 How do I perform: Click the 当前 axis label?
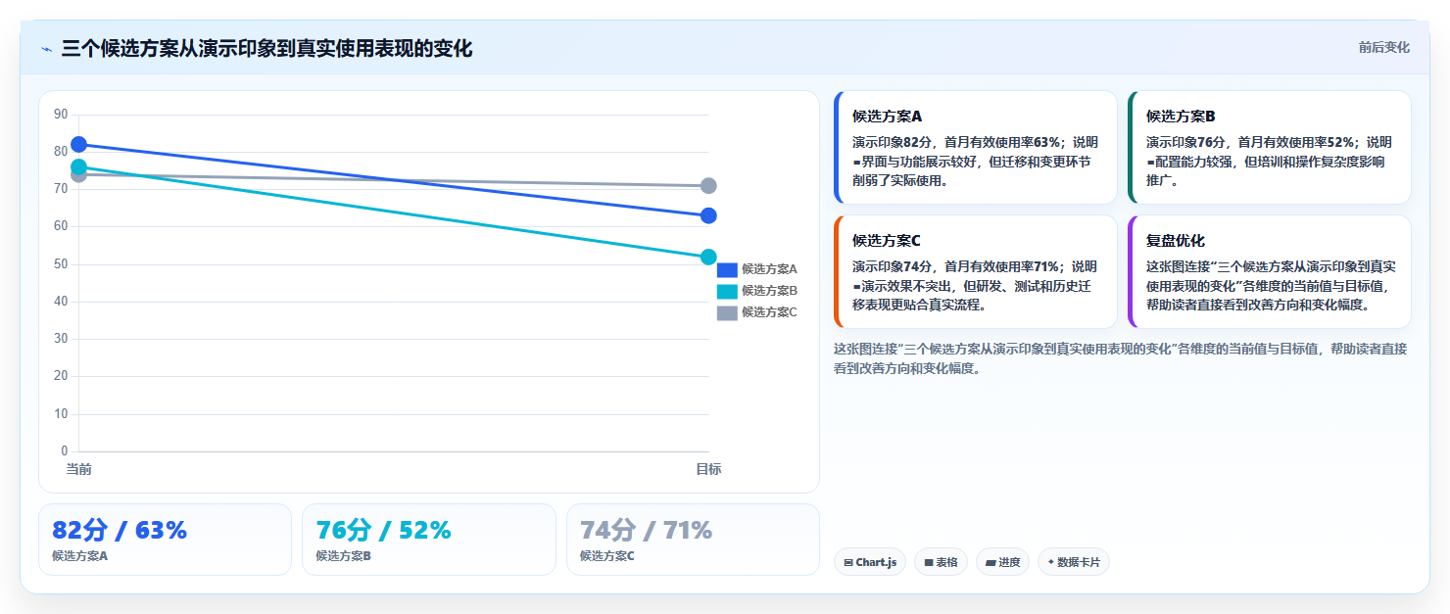pyautogui.click(x=78, y=469)
